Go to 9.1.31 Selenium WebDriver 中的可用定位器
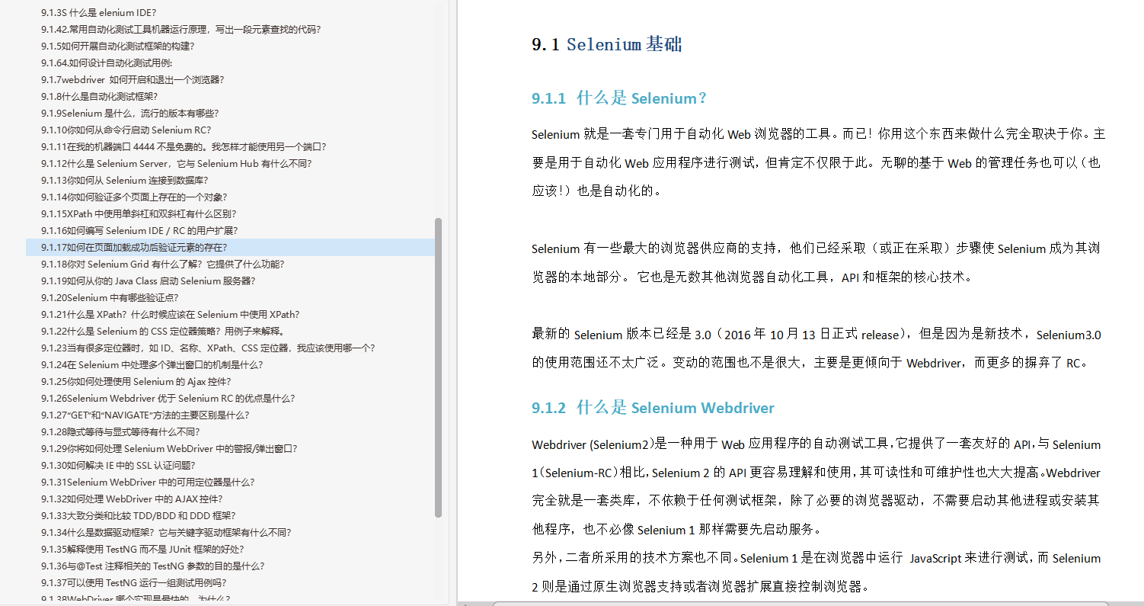Viewport: 1144px width, 606px height. 148,482
